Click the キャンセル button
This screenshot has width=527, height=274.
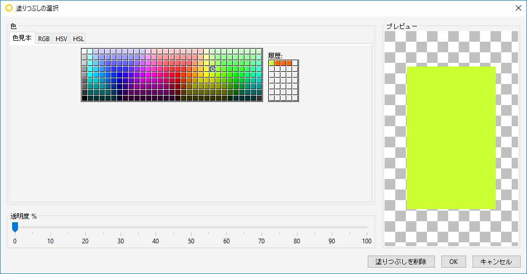coord(496,261)
